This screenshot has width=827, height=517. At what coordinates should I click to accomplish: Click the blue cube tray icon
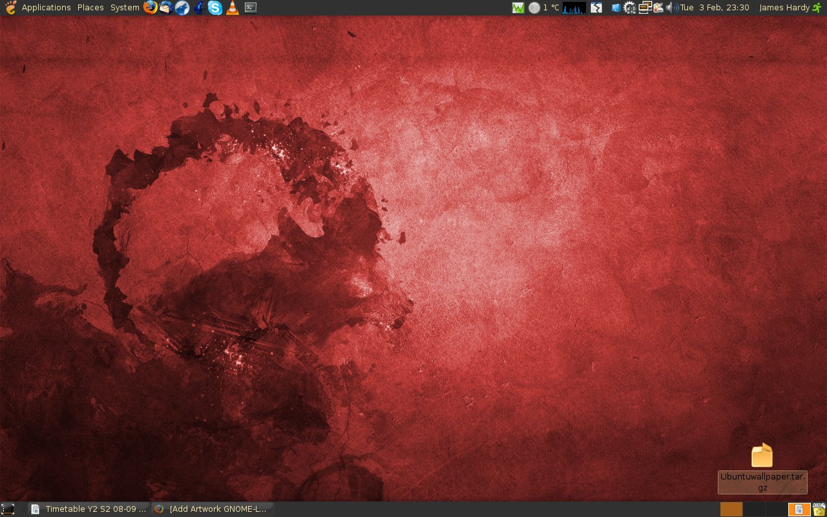point(616,8)
